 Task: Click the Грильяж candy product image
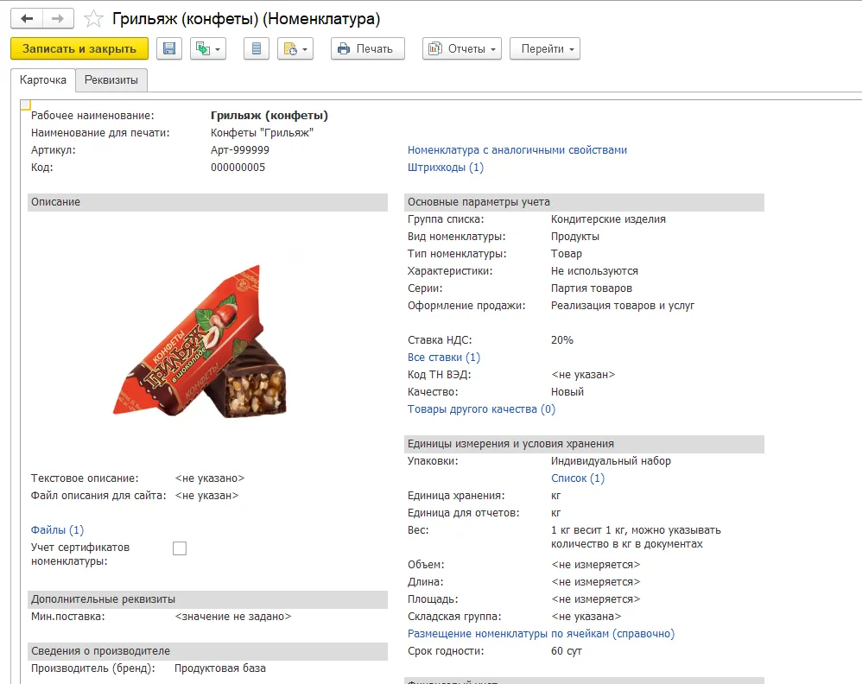pyautogui.click(x=200, y=341)
